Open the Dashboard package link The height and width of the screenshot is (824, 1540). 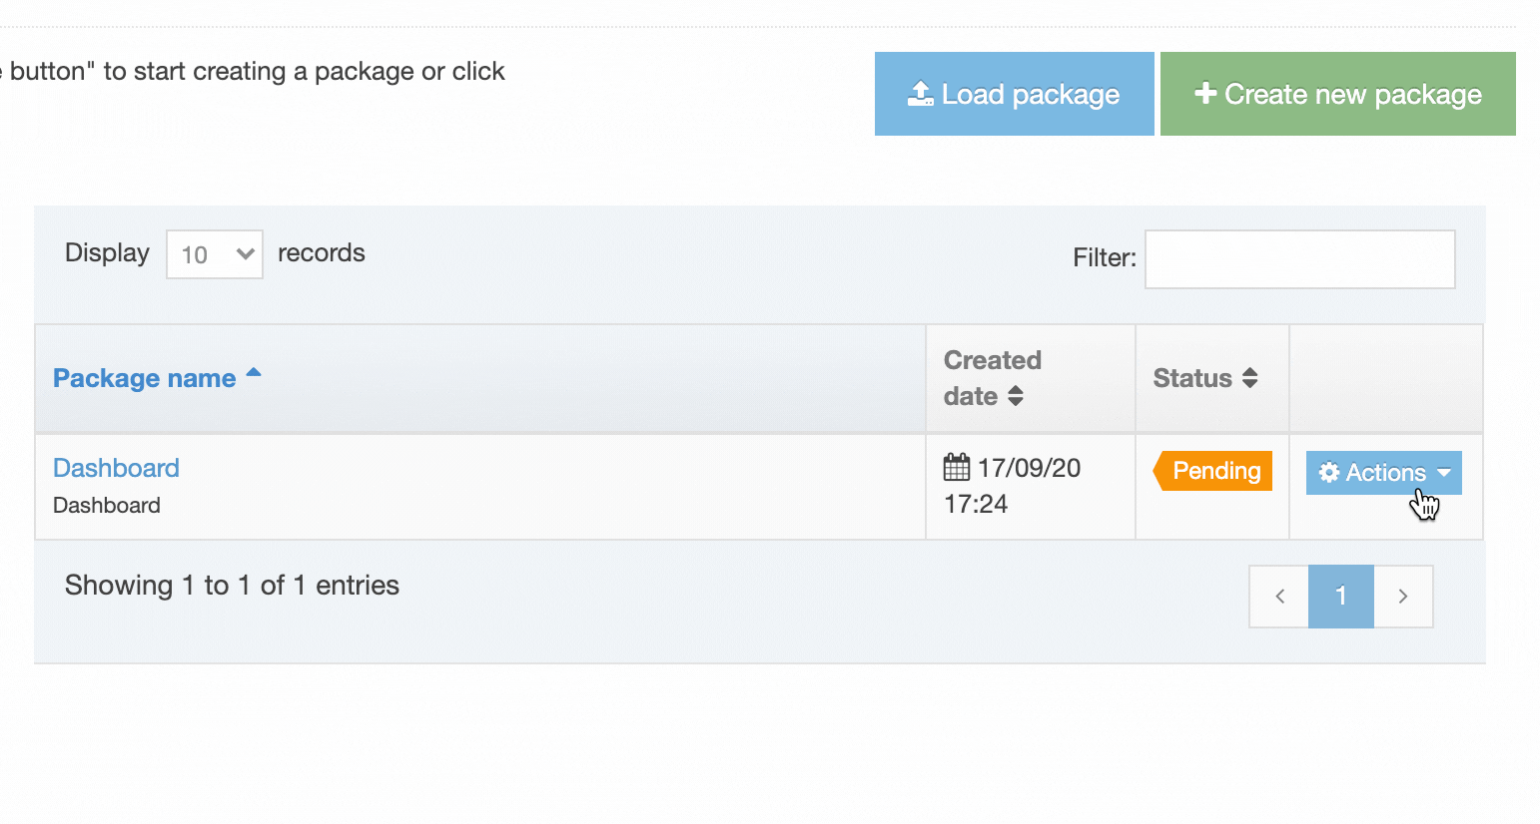(x=116, y=467)
